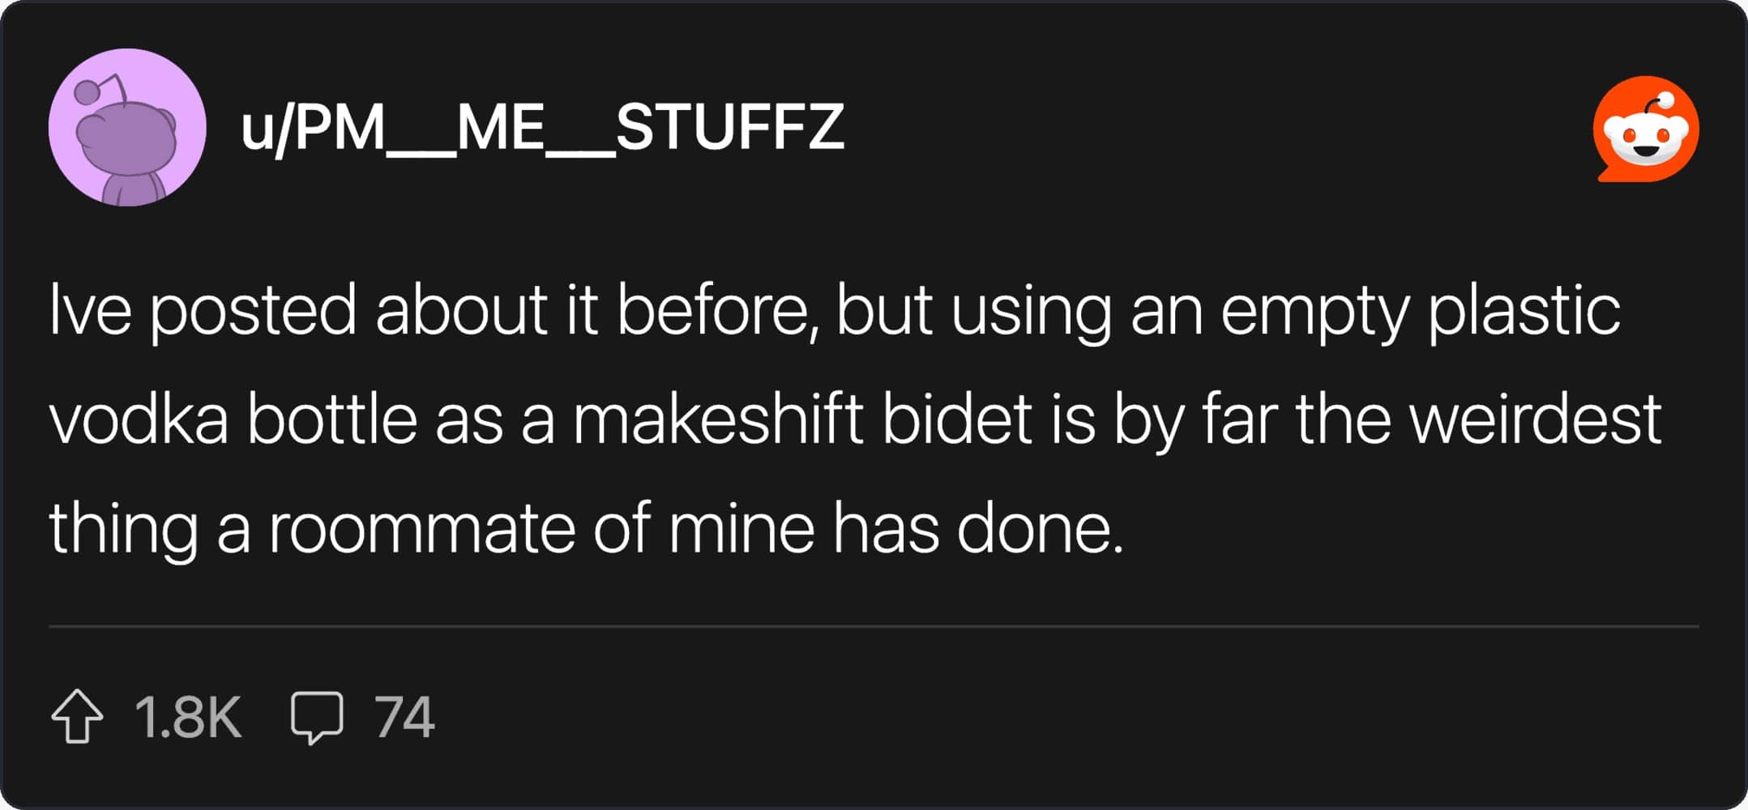Click the word "roommate" in the comment
This screenshot has height=810, width=1748.
(x=421, y=528)
